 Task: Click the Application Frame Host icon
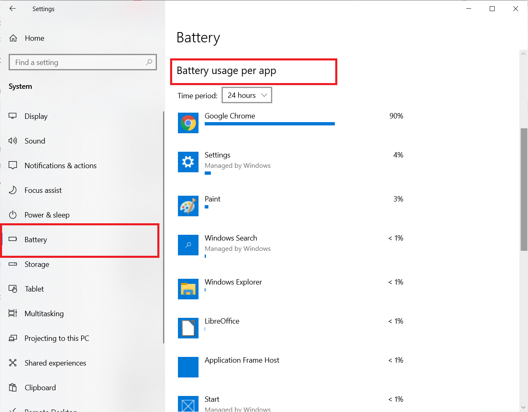point(188,367)
